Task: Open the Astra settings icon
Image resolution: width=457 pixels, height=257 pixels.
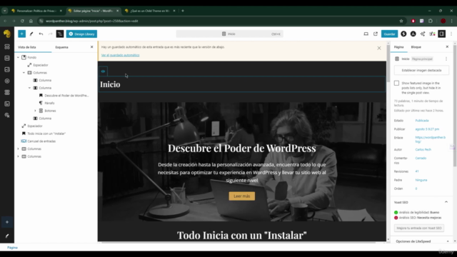Action: [413, 34]
